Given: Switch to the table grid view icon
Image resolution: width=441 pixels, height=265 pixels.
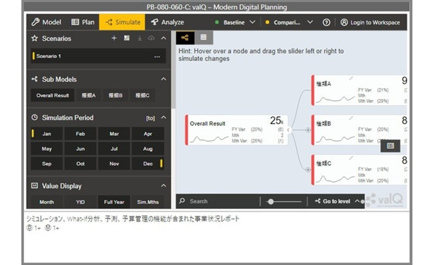Looking at the screenshot, I should click(x=203, y=37).
